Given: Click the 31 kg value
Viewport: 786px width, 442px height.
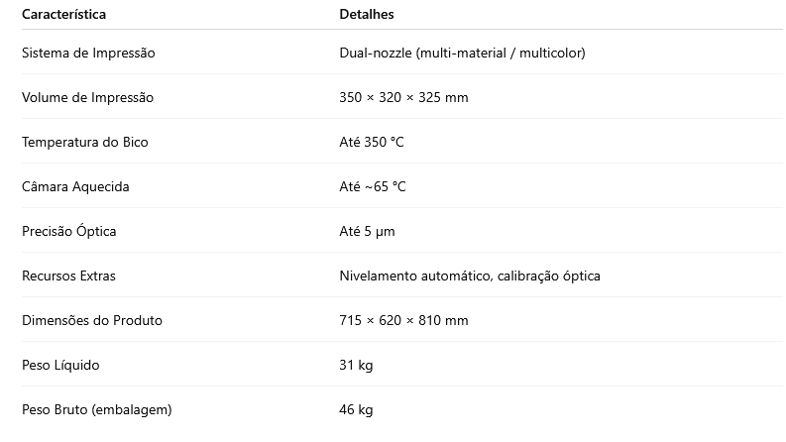Looking at the screenshot, I should click(x=356, y=366).
